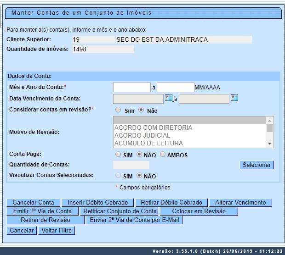Pick ACORDO JUDICIAL from the list
This screenshot has height=255, width=285.
142,135
